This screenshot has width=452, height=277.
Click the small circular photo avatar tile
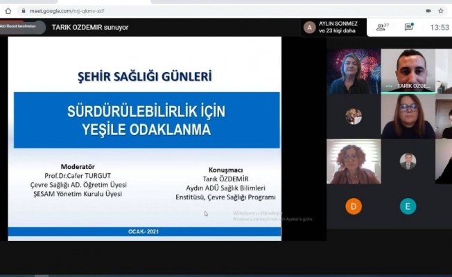click(x=354, y=116)
